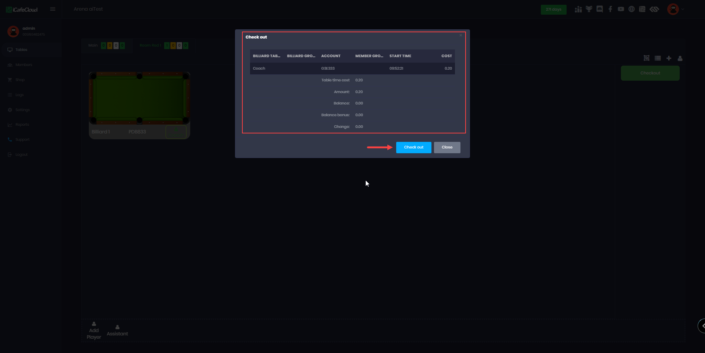
Task: Toggle the hamburger sidebar menu icon
Action: pyautogui.click(x=53, y=9)
